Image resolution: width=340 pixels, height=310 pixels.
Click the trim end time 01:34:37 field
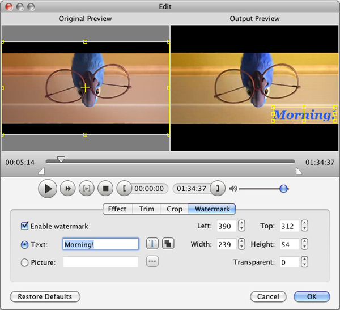click(x=192, y=189)
